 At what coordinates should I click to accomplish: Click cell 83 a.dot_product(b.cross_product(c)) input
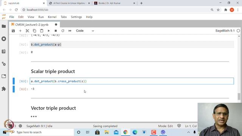(x=132, y=81)
